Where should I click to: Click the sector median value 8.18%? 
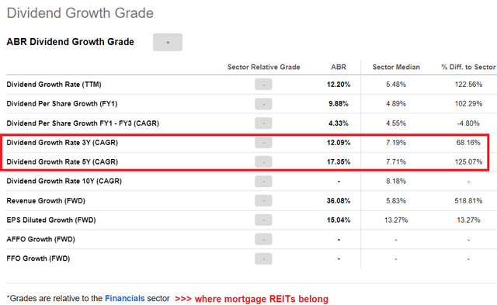pos(396,181)
